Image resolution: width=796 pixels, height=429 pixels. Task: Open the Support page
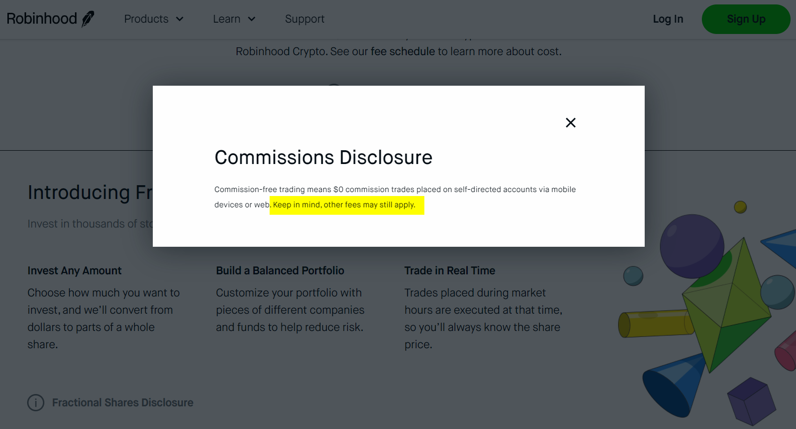point(305,19)
